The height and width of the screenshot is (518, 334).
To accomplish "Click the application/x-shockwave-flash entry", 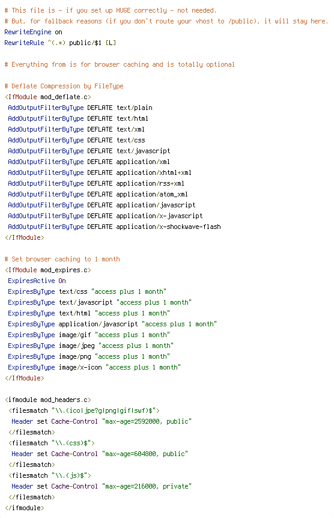I will coord(168,227).
